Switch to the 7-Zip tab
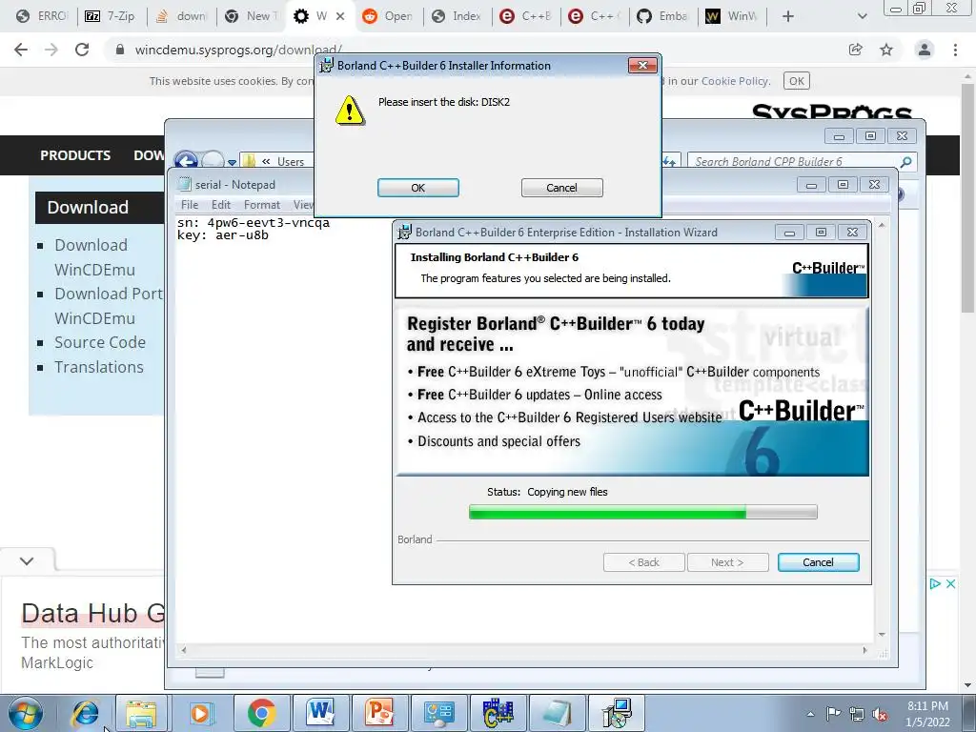 [x=111, y=16]
